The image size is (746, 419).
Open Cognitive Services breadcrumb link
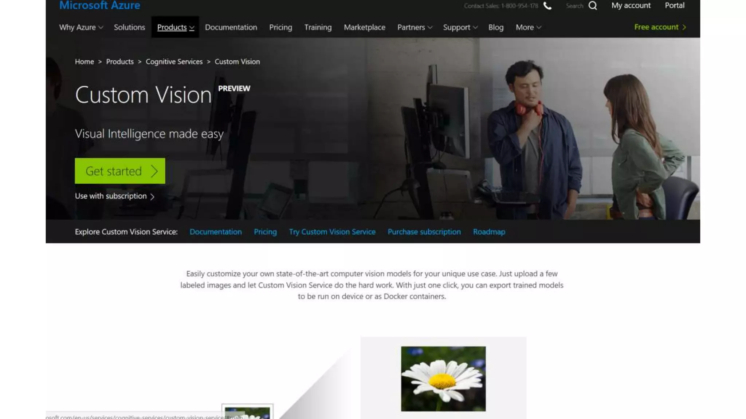pyautogui.click(x=174, y=62)
